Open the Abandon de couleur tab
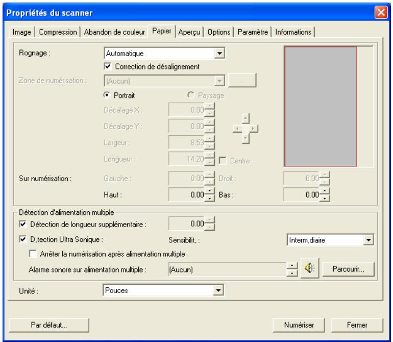The width and height of the screenshot is (393, 342). click(114, 32)
